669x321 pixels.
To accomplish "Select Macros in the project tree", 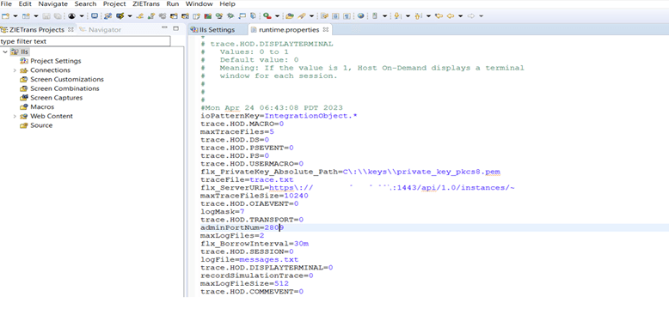I will pyautogui.click(x=42, y=107).
